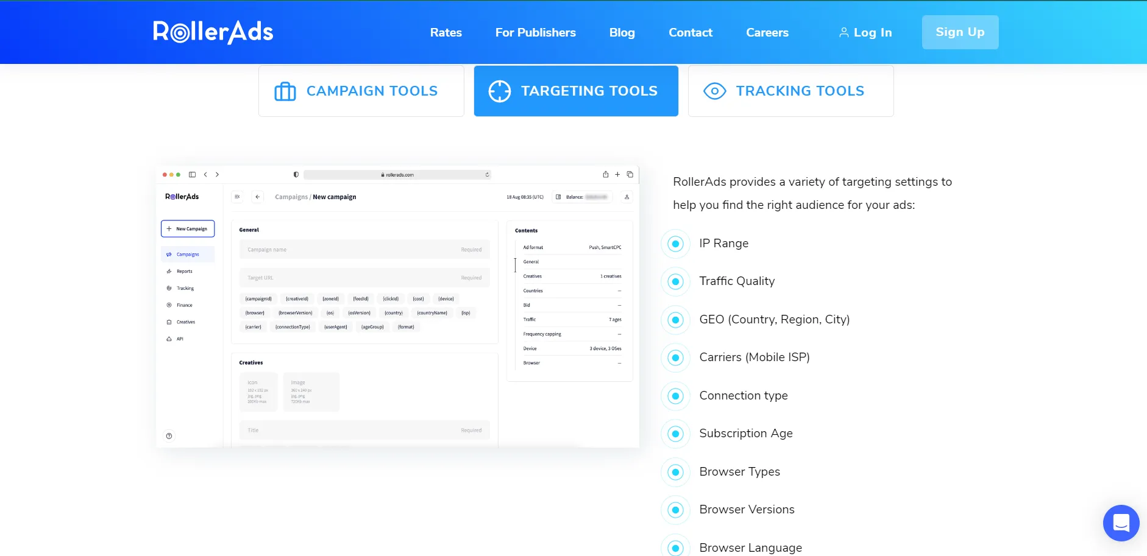
Task: Open the chat widget bubble
Action: coord(1121,523)
